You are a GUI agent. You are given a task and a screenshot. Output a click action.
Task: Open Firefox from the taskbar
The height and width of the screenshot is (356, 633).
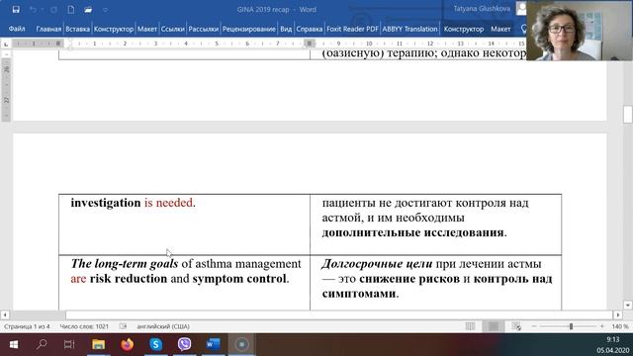[x=128, y=344]
